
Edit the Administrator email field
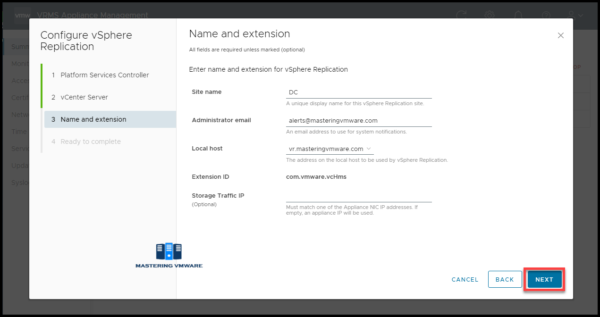pyautogui.click(x=359, y=121)
